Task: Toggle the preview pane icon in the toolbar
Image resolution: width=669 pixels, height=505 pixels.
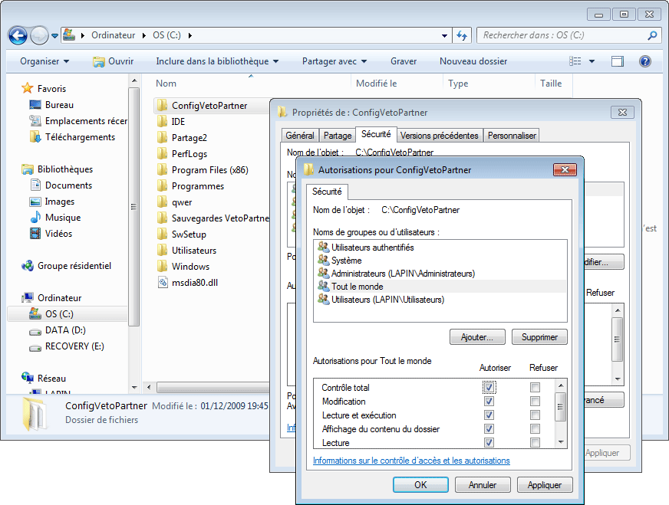Action: pyautogui.click(x=618, y=61)
